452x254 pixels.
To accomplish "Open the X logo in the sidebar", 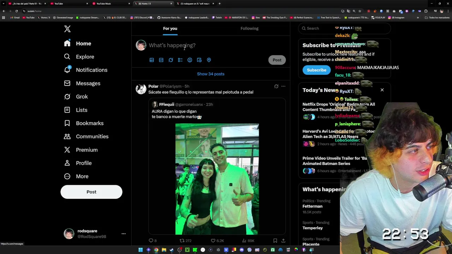I will (x=67, y=29).
